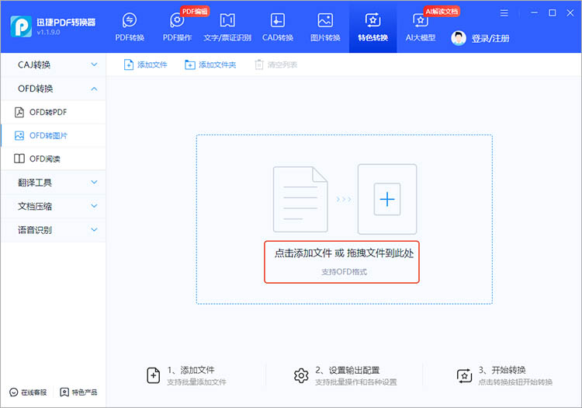
Task: Click the OFD转PDF sidebar icon
Action: coord(19,112)
